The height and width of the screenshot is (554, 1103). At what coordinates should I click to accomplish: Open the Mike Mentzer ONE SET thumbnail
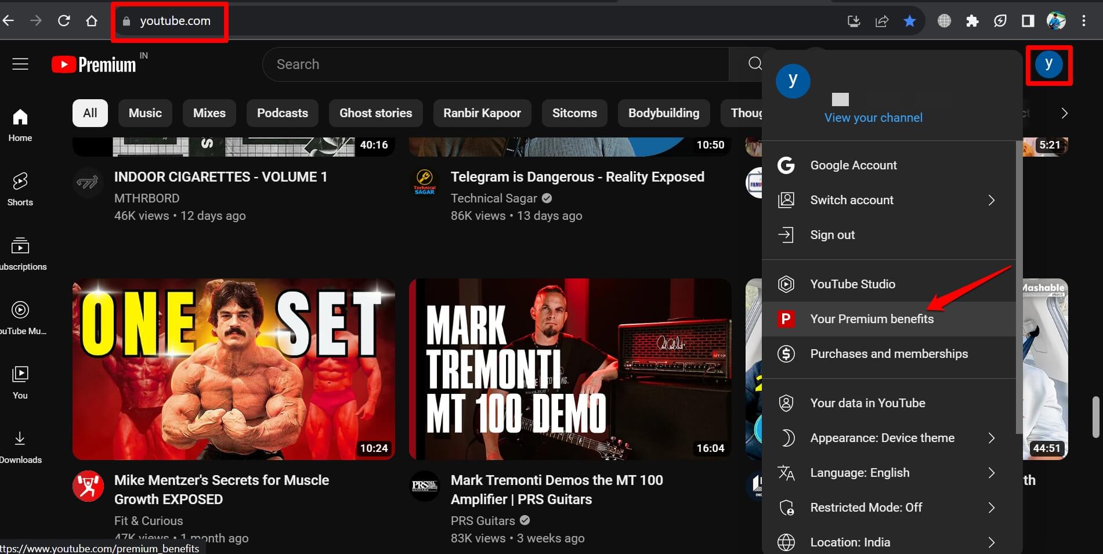(234, 370)
